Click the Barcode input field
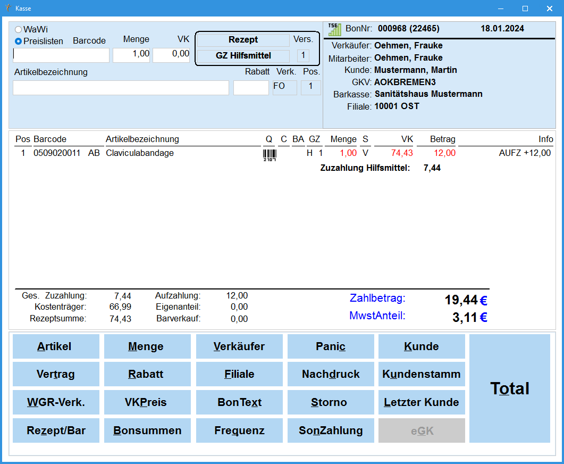This screenshot has height=464, width=564. click(61, 55)
